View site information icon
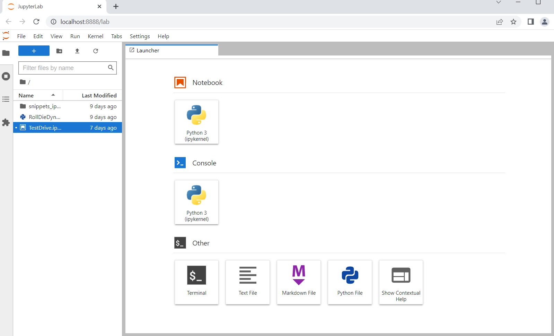This screenshot has width=554, height=336. click(x=53, y=22)
